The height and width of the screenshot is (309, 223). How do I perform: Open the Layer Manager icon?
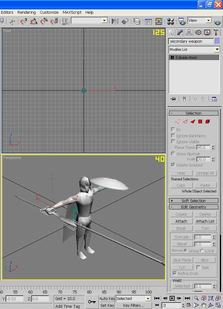pos(137,21)
